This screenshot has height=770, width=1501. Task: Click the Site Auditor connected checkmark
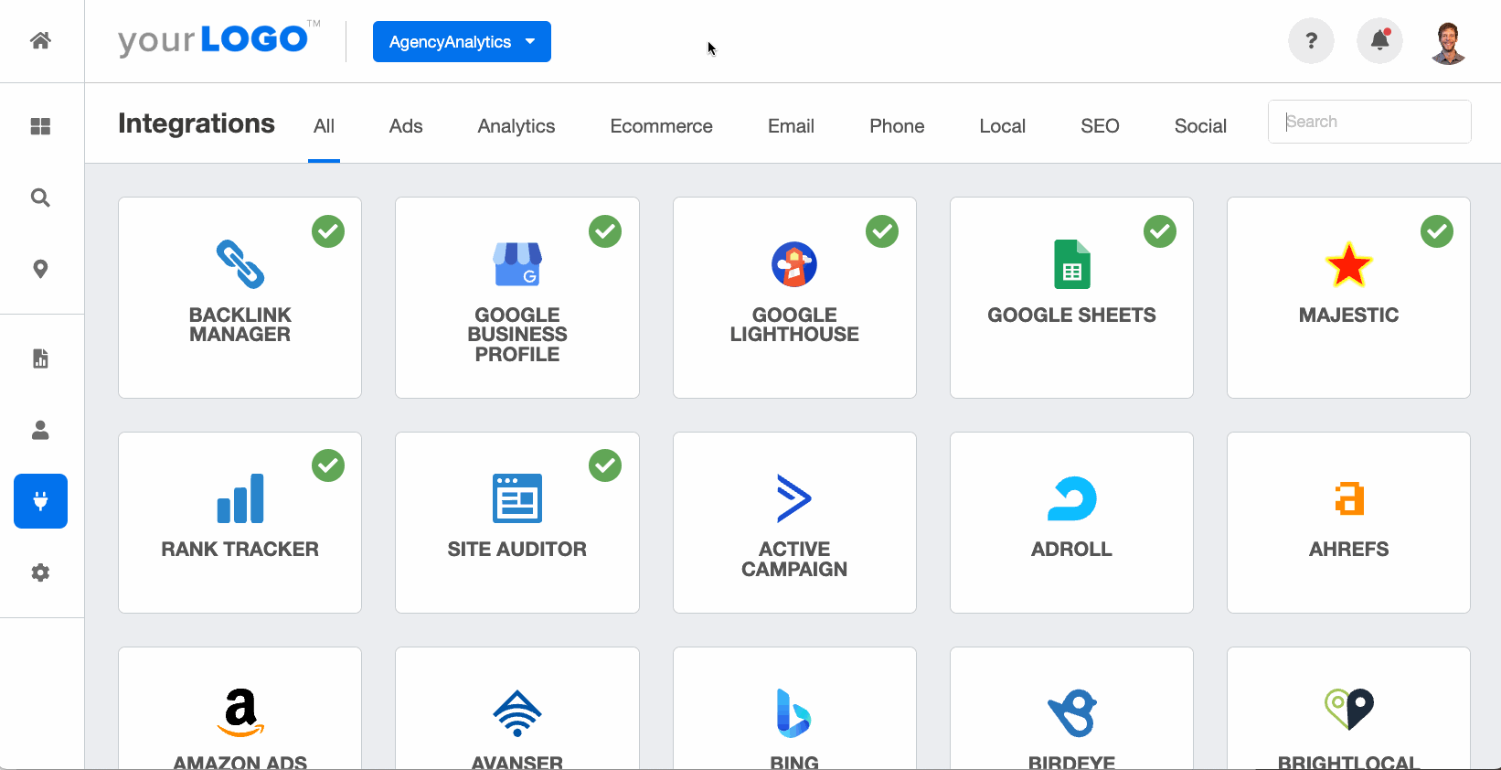[605, 465]
